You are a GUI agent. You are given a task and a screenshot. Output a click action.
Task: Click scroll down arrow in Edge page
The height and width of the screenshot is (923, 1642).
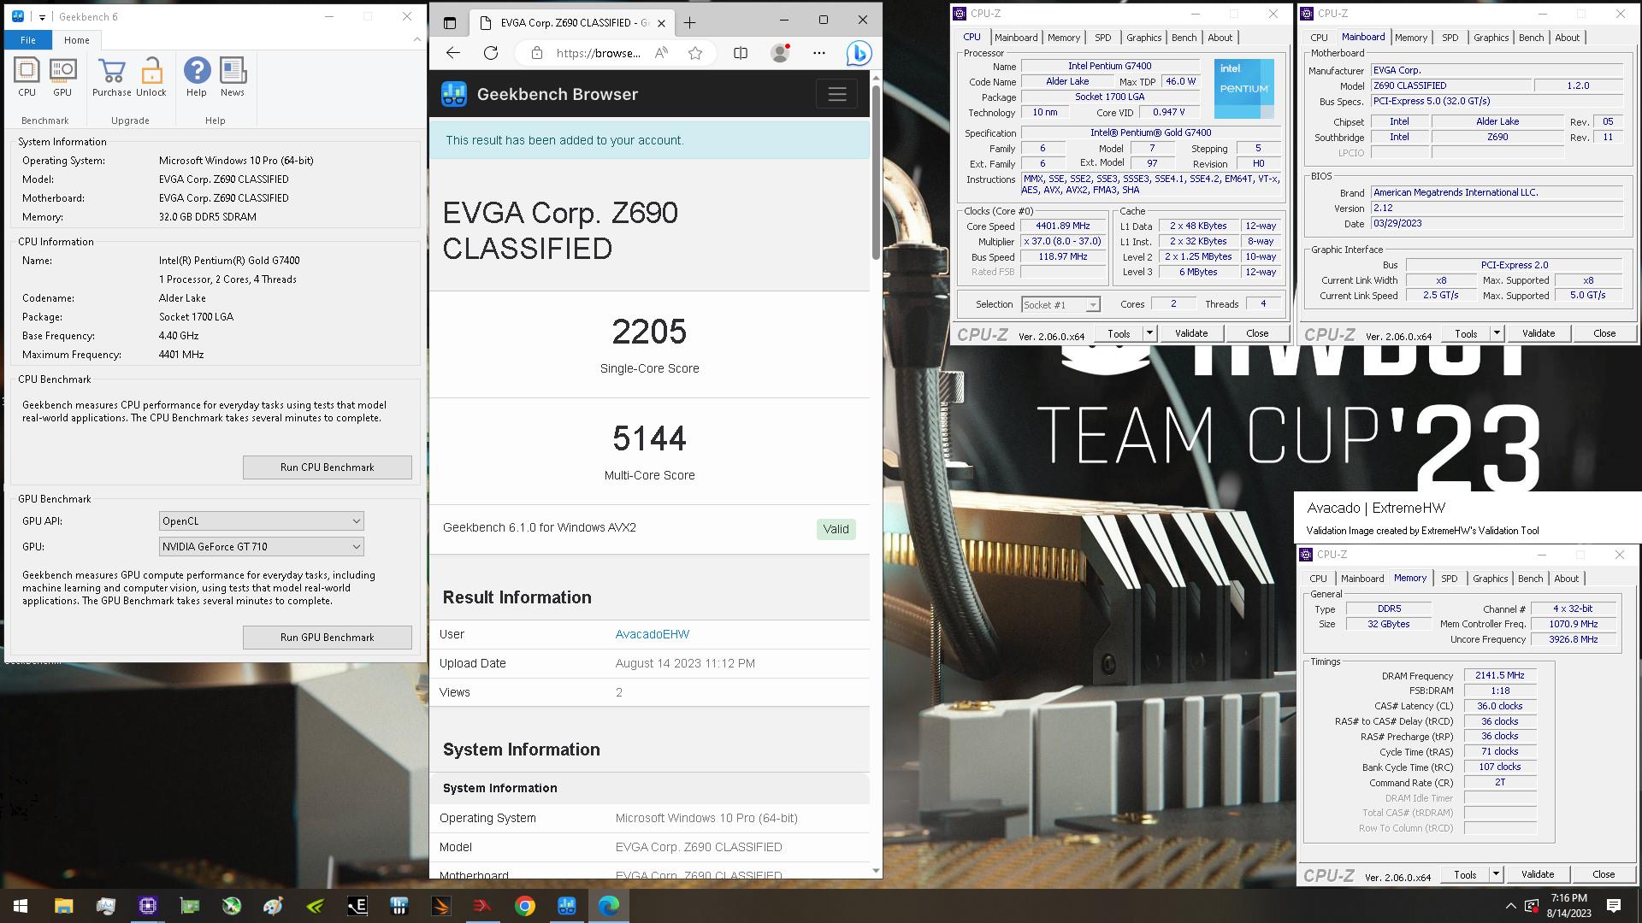coord(876,871)
